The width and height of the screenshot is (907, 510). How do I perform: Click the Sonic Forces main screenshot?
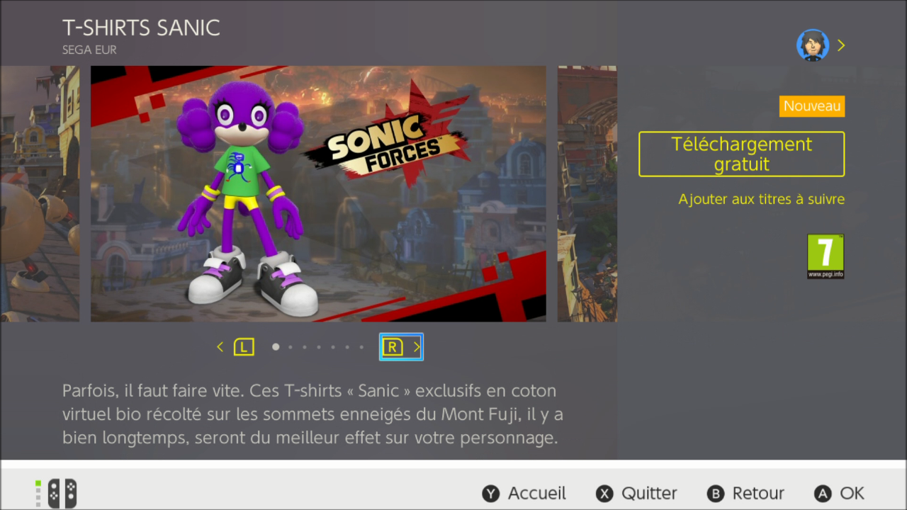point(318,194)
